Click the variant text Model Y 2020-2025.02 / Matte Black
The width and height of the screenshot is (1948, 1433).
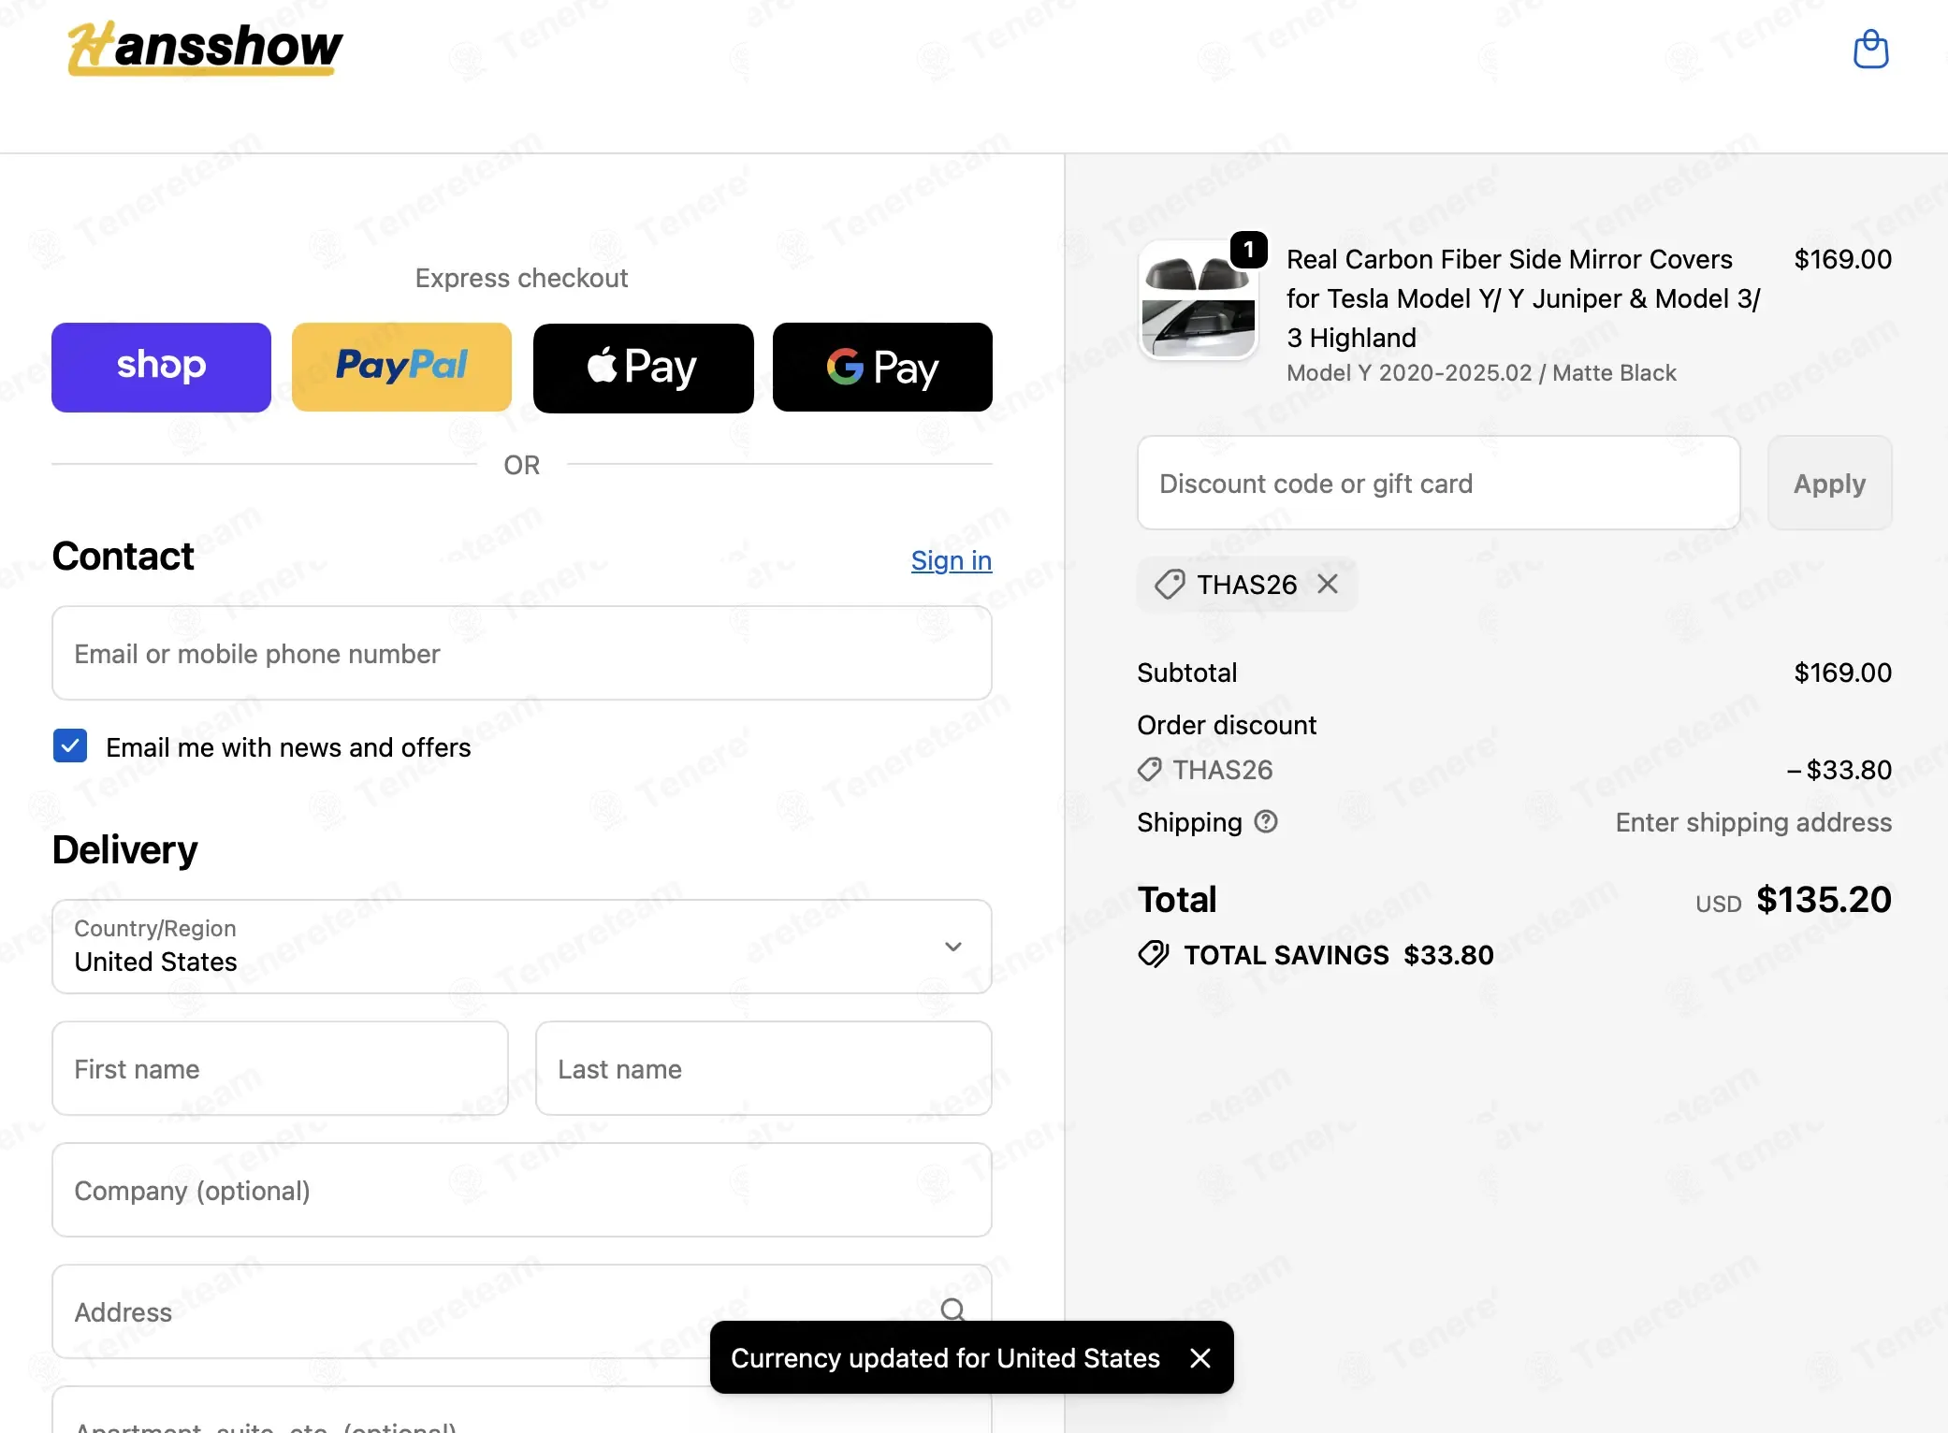click(1481, 372)
